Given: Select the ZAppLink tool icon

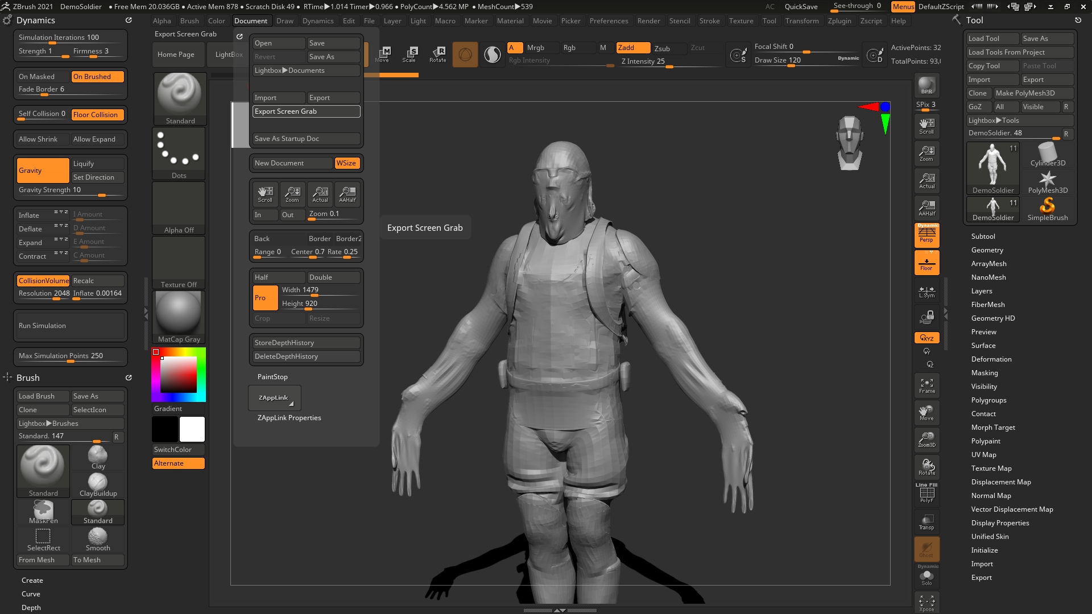Looking at the screenshot, I should coord(273,397).
